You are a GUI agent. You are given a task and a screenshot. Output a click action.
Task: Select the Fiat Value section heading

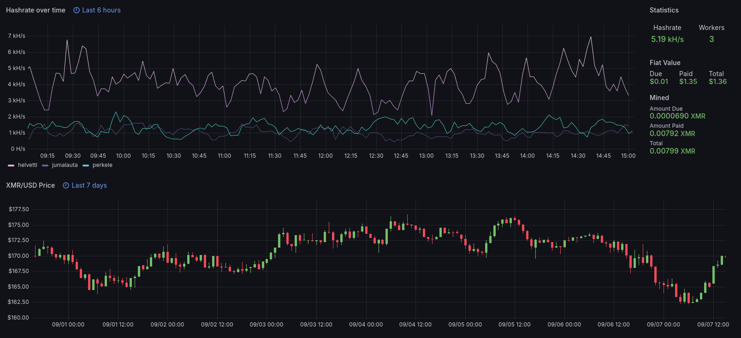click(x=665, y=63)
